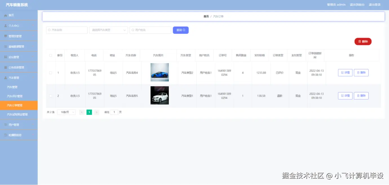
Task: Open 用户管理 sidebar icon
Action: click(x=5, y=125)
